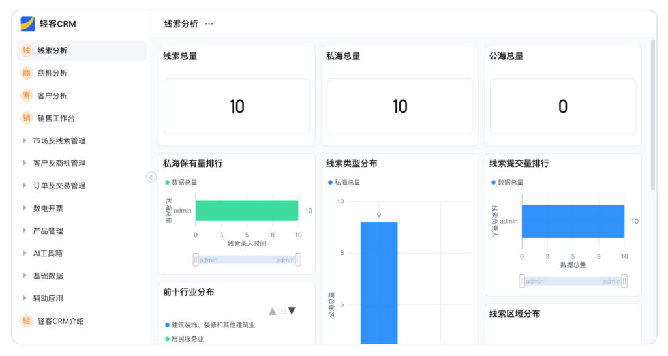The height and width of the screenshot is (356, 668).
Task: Toggle 私海总量 legend in 线索类型分布 chart
Action: coord(344,183)
